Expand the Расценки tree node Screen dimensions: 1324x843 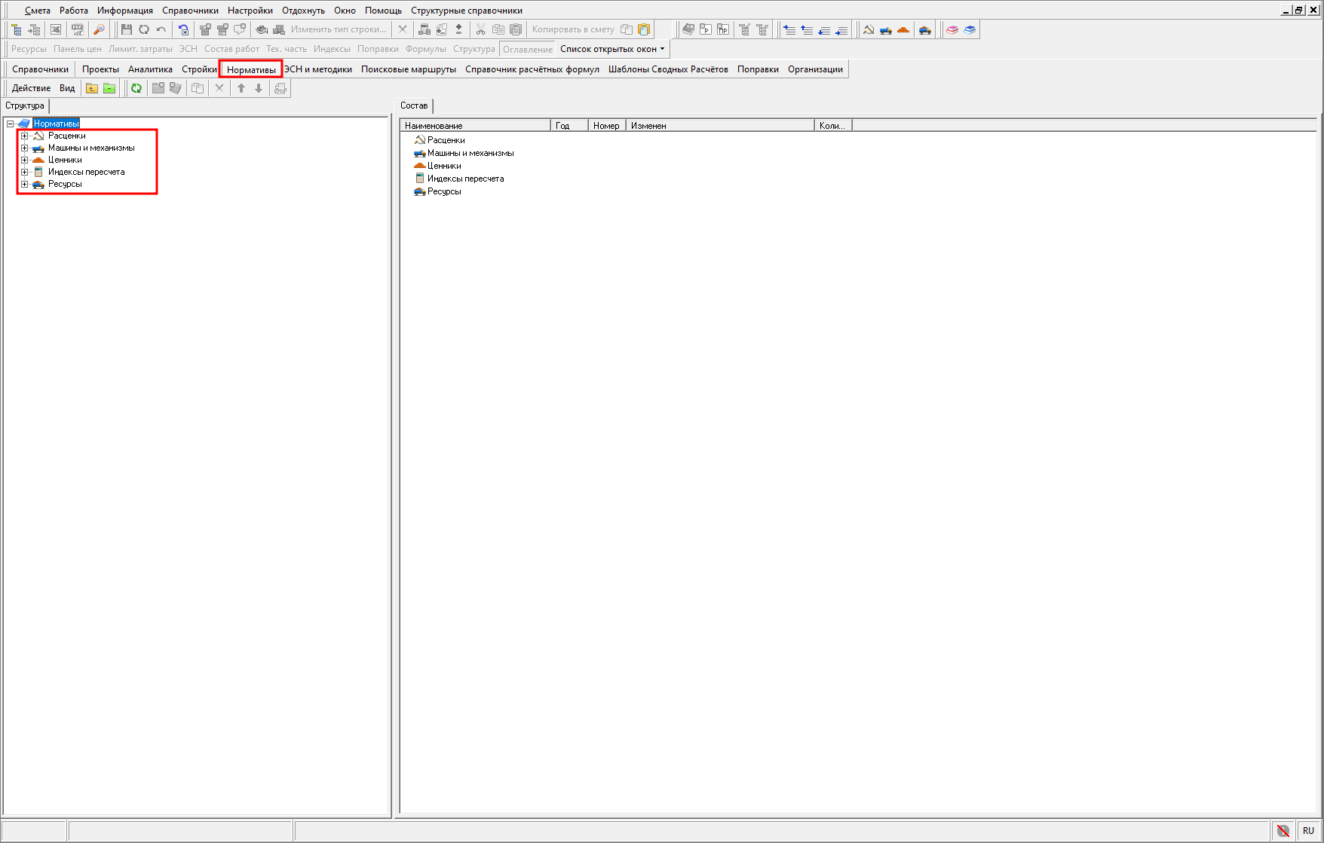pos(24,136)
